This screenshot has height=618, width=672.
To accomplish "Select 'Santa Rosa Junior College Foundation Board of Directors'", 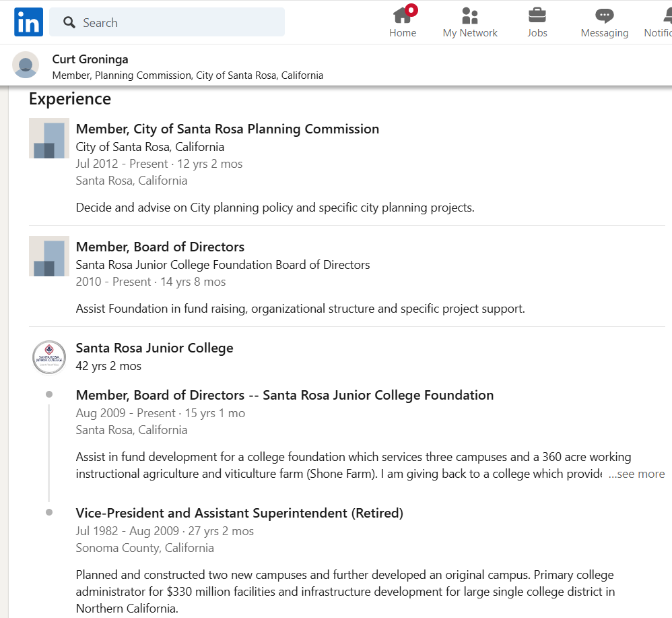I will tap(223, 265).
